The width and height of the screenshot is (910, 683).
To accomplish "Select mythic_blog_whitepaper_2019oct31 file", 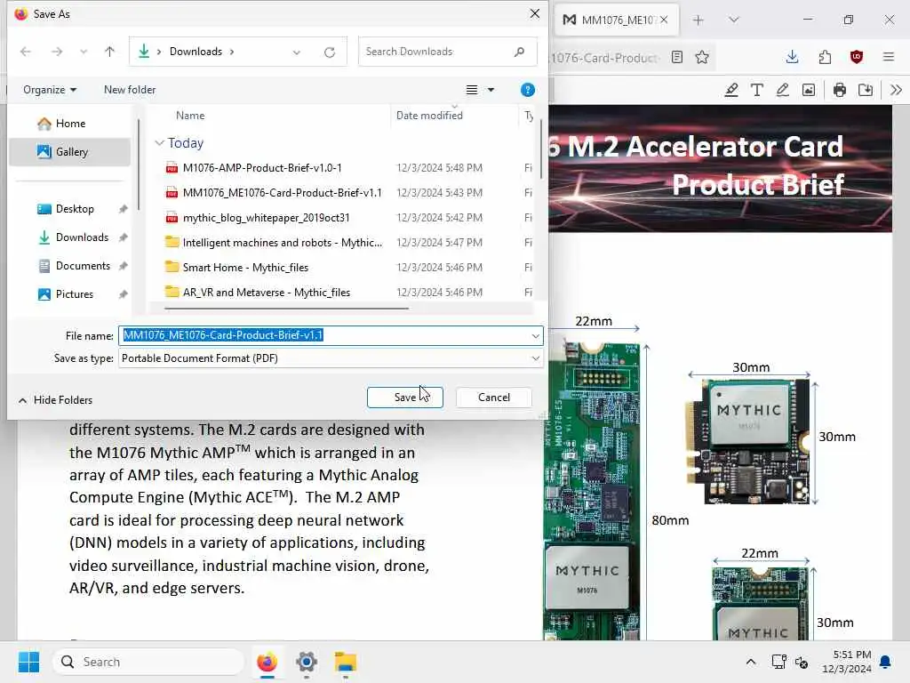I will (x=266, y=218).
